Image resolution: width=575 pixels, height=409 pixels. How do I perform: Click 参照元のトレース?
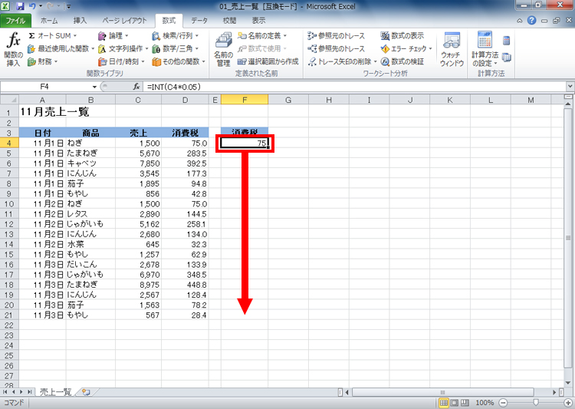point(337,35)
